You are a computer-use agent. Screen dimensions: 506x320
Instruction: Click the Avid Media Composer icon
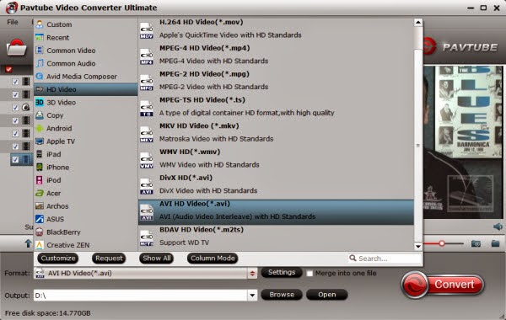40,77
